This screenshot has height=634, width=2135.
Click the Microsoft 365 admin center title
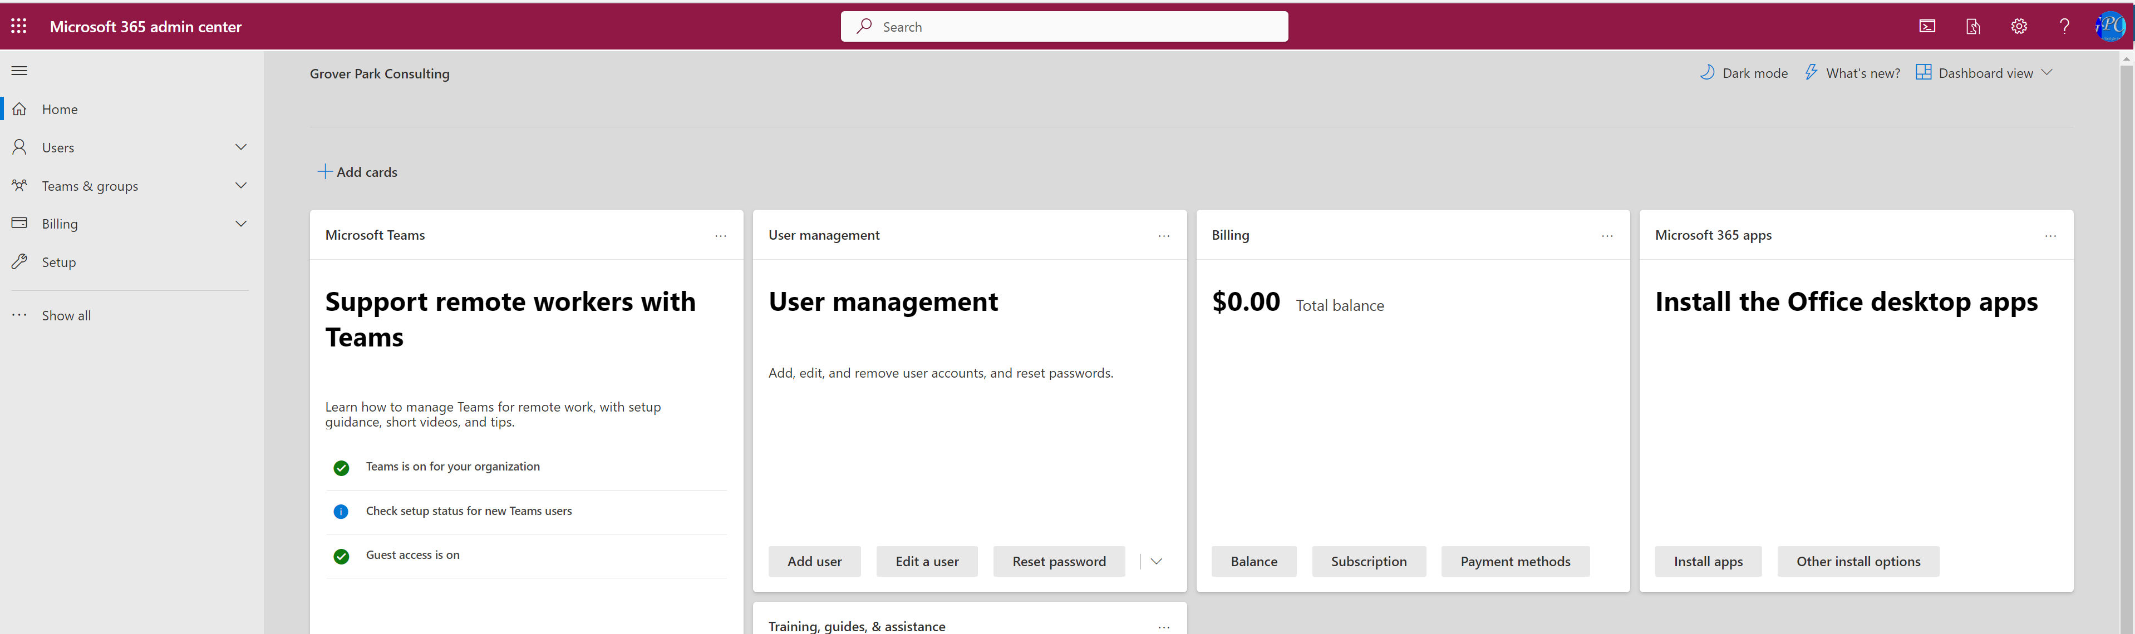[x=146, y=27]
